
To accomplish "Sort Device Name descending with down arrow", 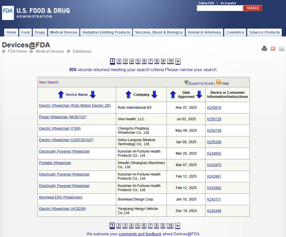I will tap(93, 95).
